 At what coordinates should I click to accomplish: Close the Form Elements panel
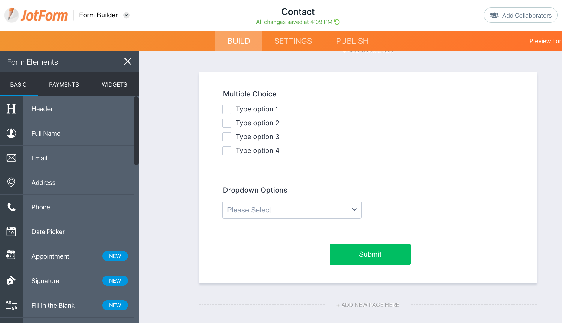point(128,61)
